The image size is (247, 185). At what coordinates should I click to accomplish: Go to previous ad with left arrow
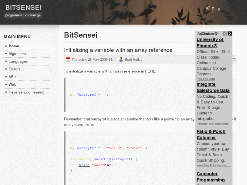(x=225, y=34)
